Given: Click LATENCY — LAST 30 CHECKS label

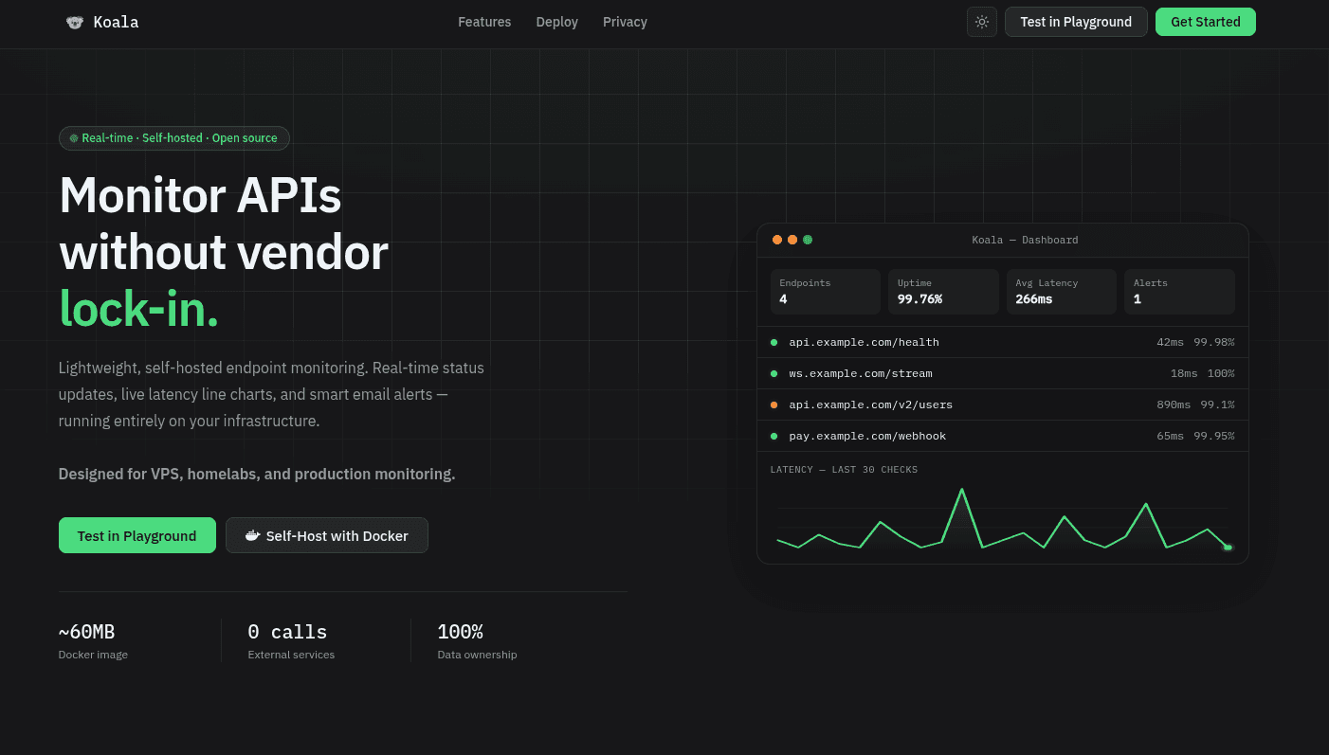Looking at the screenshot, I should (844, 469).
